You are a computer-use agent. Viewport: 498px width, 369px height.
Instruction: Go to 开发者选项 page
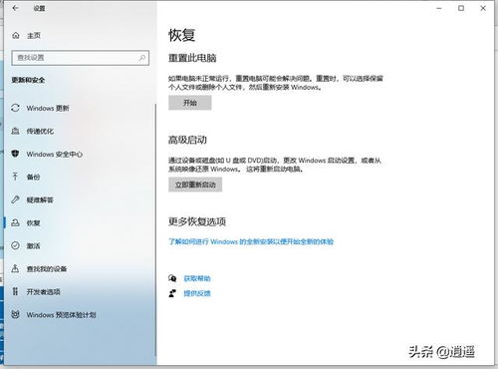[43, 292]
